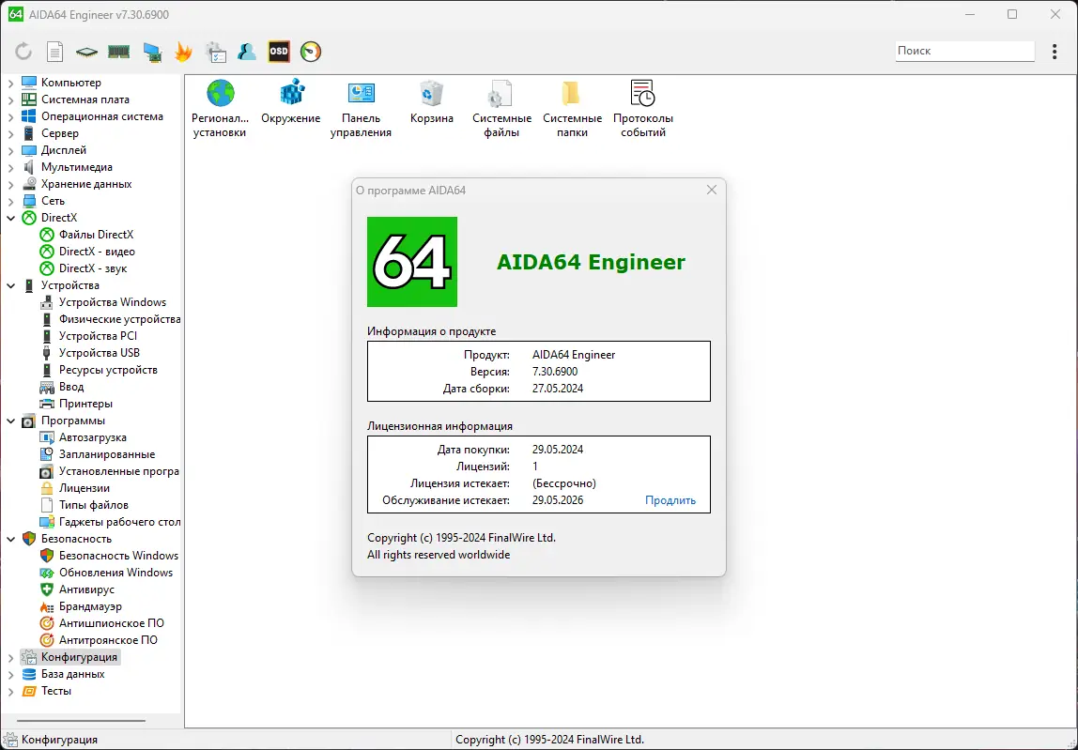The image size is (1078, 750).
Task: Select Ресурсы устройств tree item
Action: 108,370
